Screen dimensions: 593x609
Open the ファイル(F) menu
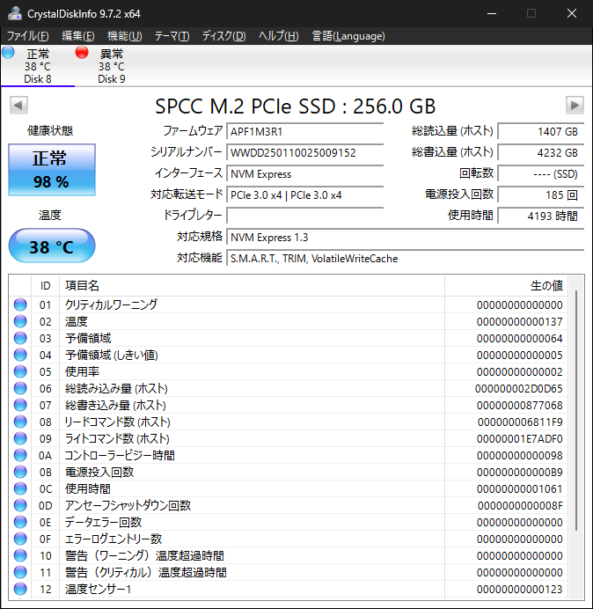(28, 36)
